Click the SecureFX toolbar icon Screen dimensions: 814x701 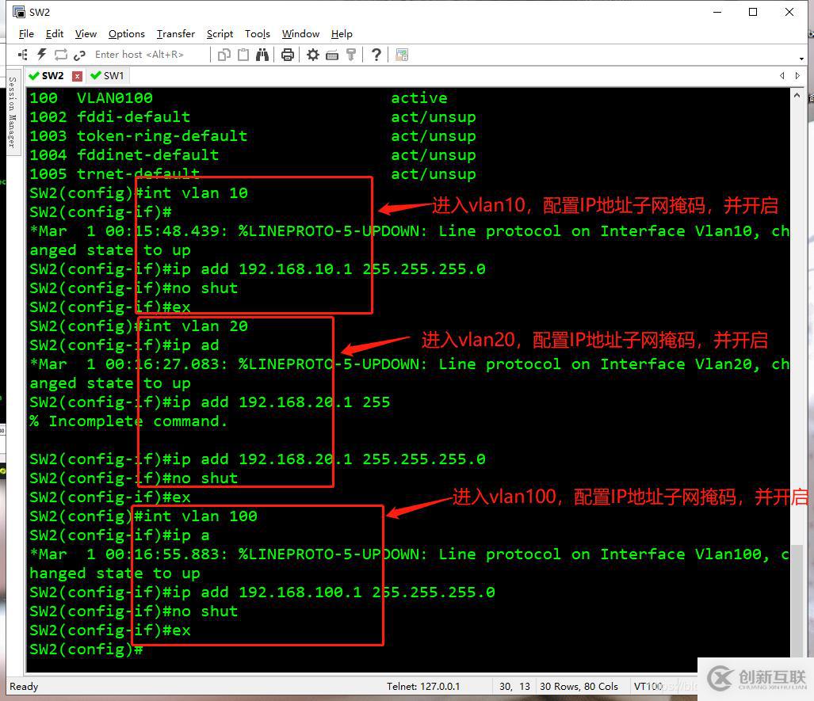[x=402, y=55]
